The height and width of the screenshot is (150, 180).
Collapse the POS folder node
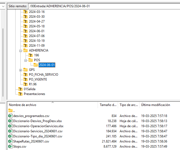26,60
